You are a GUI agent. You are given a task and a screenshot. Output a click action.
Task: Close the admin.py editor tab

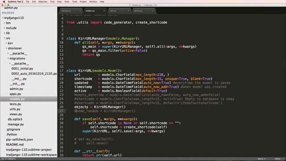coord(152,11)
